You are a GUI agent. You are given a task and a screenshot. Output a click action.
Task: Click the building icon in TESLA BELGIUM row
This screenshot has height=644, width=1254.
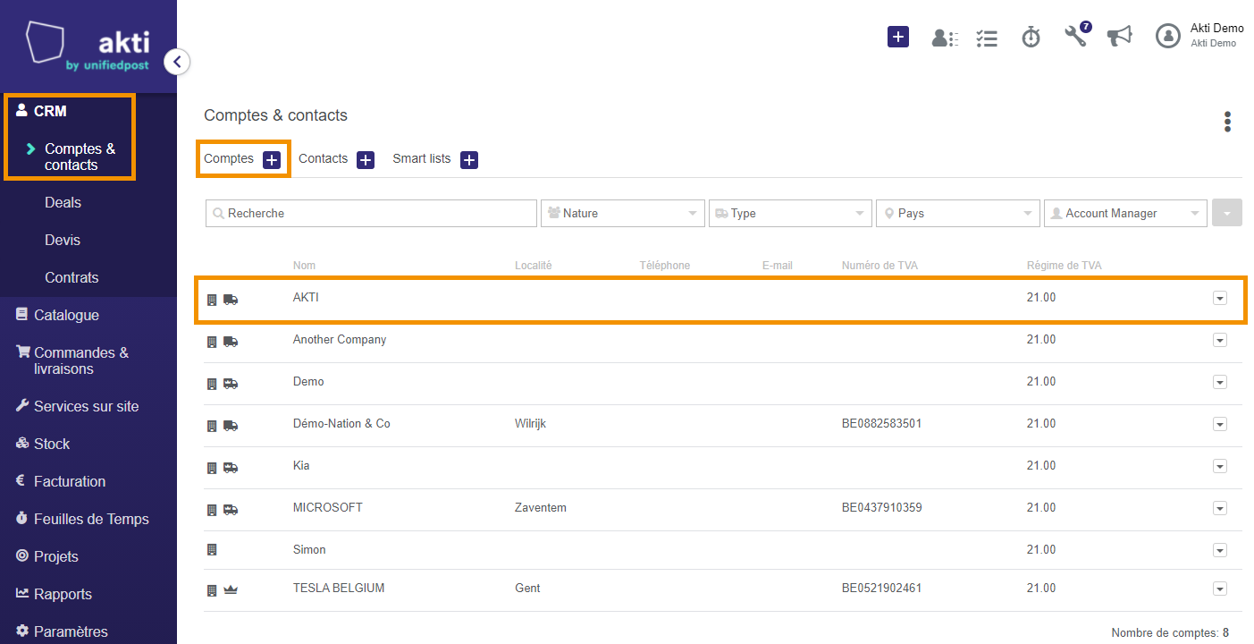(x=212, y=590)
